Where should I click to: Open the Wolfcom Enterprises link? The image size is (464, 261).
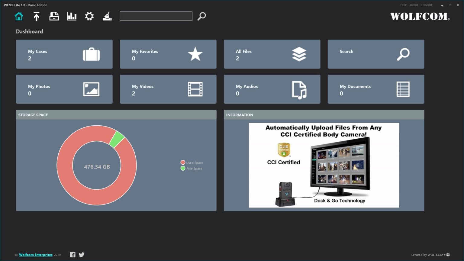tap(36, 255)
